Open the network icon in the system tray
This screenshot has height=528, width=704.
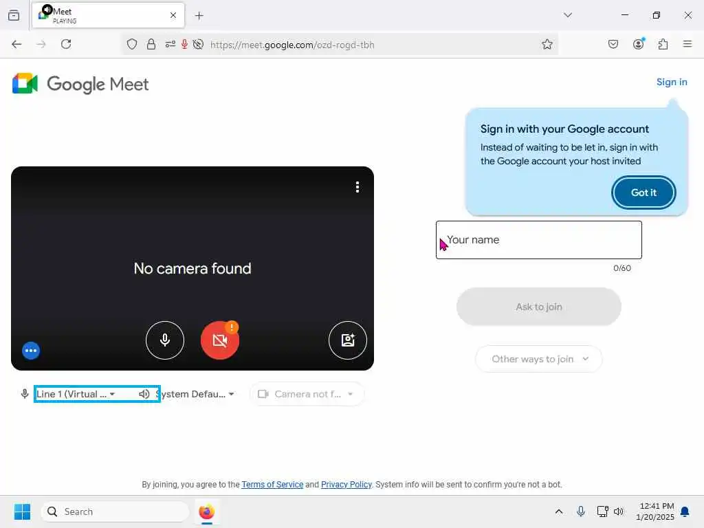pos(602,511)
